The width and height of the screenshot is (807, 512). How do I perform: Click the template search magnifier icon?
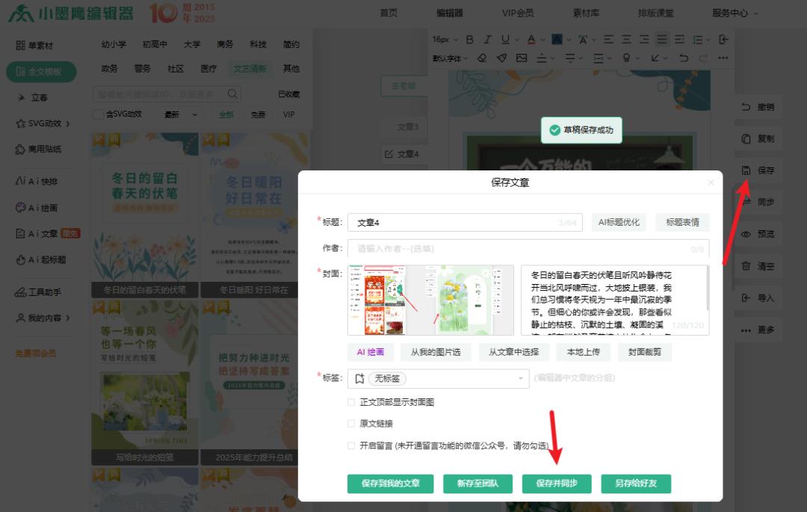[233, 94]
